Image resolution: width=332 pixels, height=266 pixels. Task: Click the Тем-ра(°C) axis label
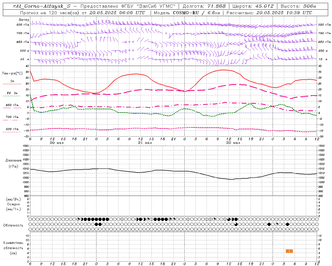point(12,74)
